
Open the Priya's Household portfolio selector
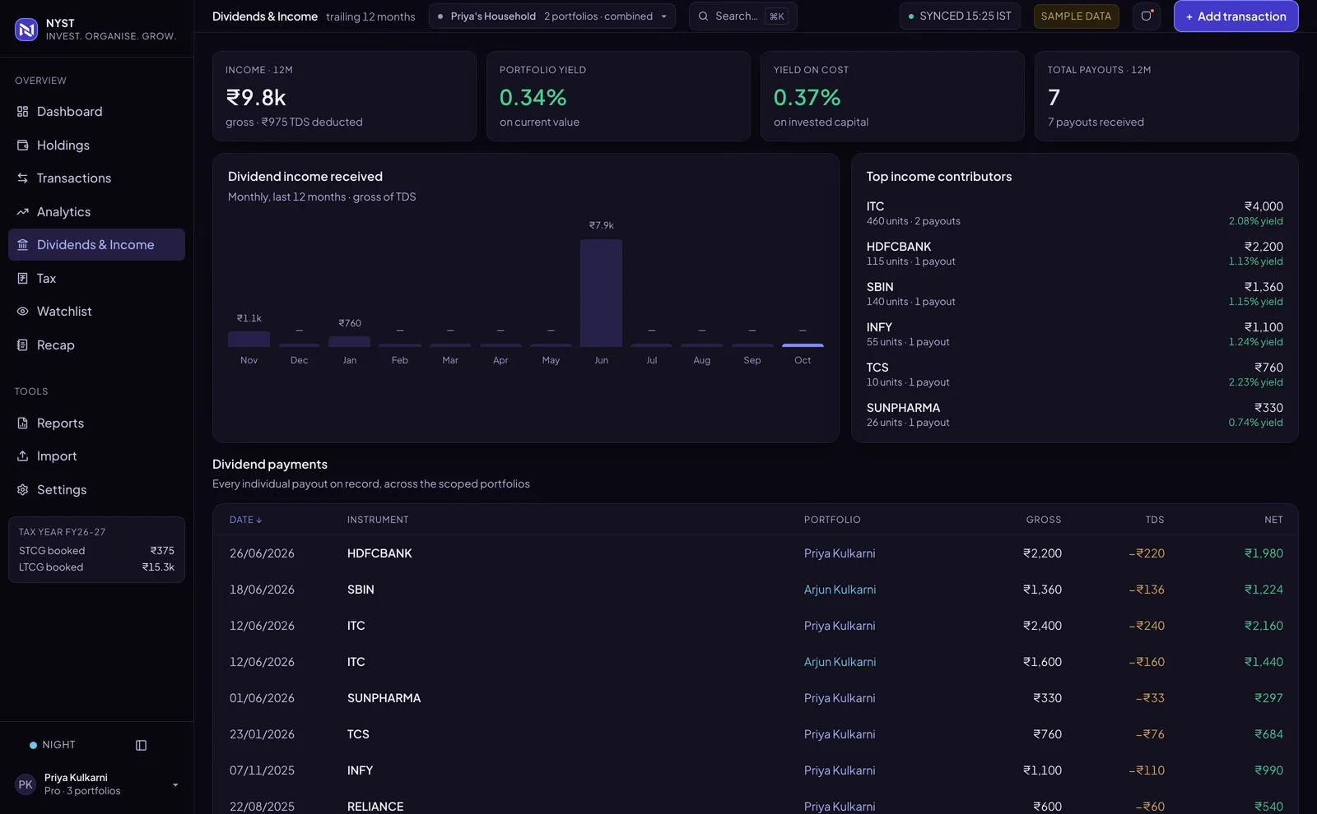pyautogui.click(x=551, y=16)
